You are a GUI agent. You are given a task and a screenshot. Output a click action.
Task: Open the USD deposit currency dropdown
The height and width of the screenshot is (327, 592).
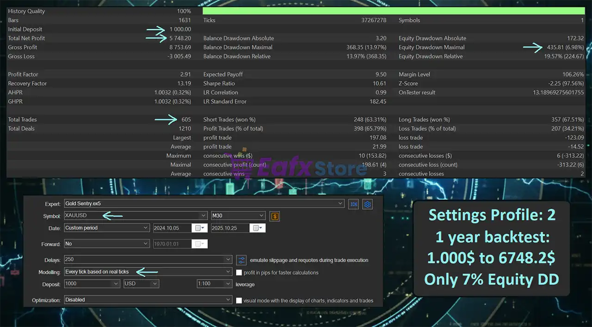pos(155,284)
